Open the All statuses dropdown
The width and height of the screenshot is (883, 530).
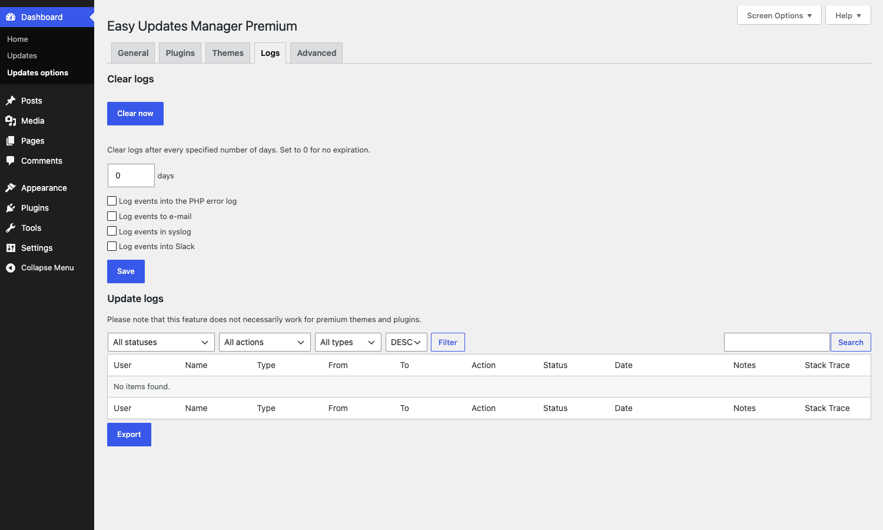161,342
